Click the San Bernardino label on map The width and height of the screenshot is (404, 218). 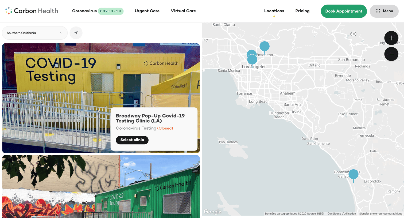point(351,60)
